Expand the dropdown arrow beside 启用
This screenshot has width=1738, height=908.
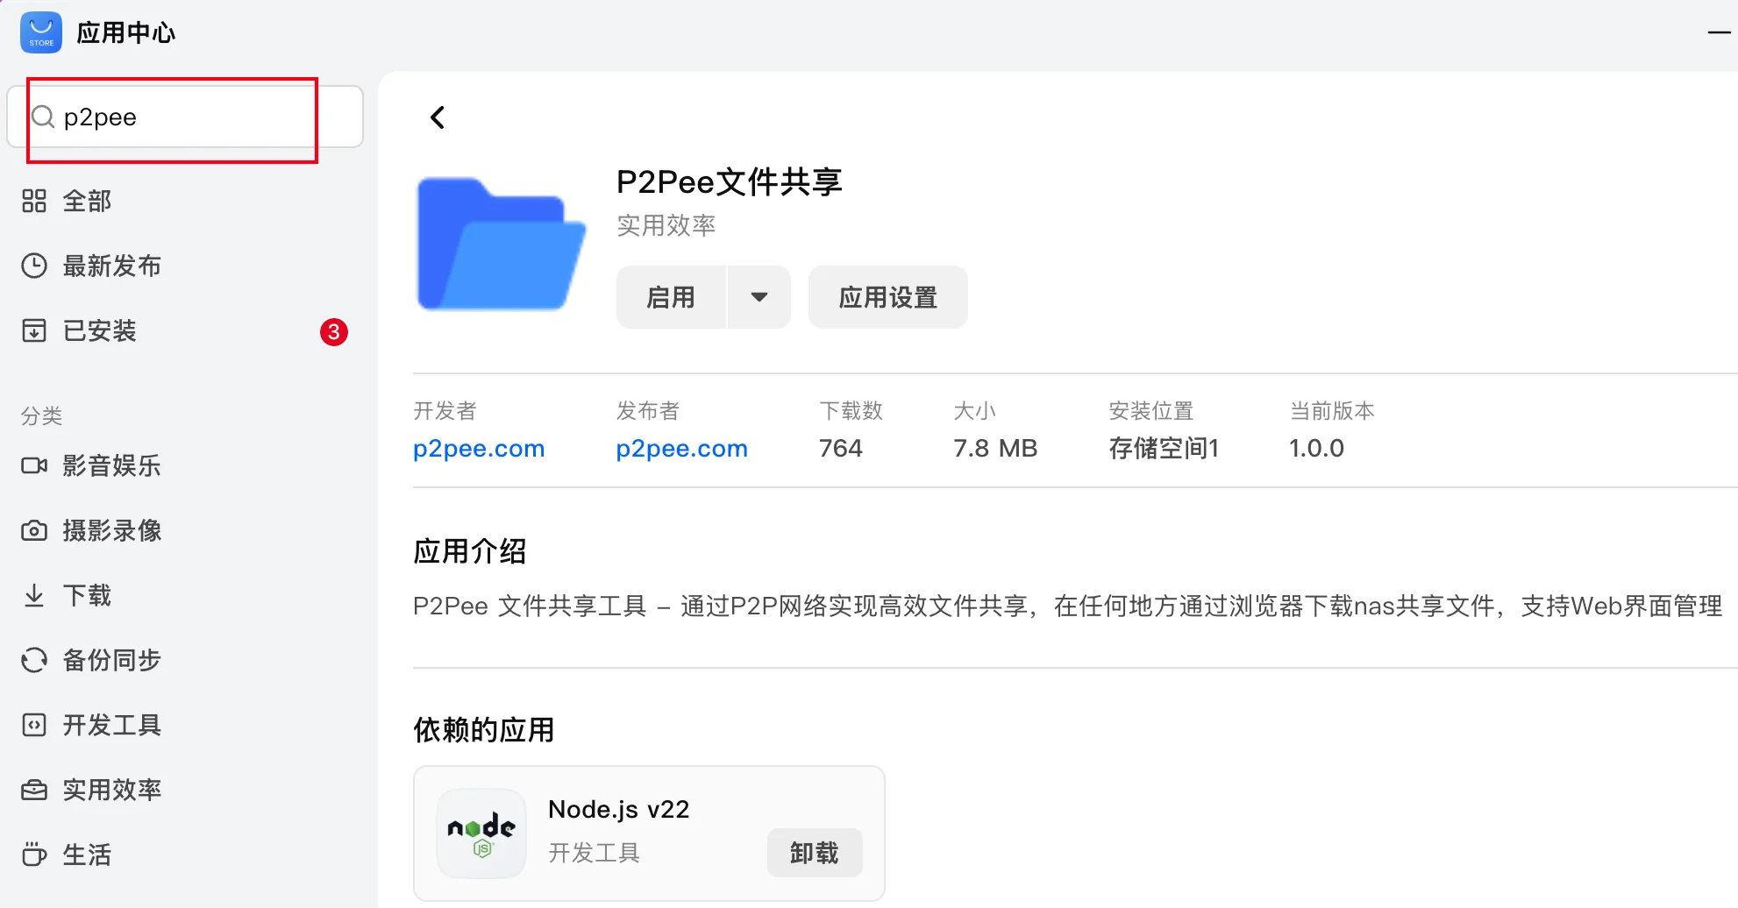tap(759, 297)
